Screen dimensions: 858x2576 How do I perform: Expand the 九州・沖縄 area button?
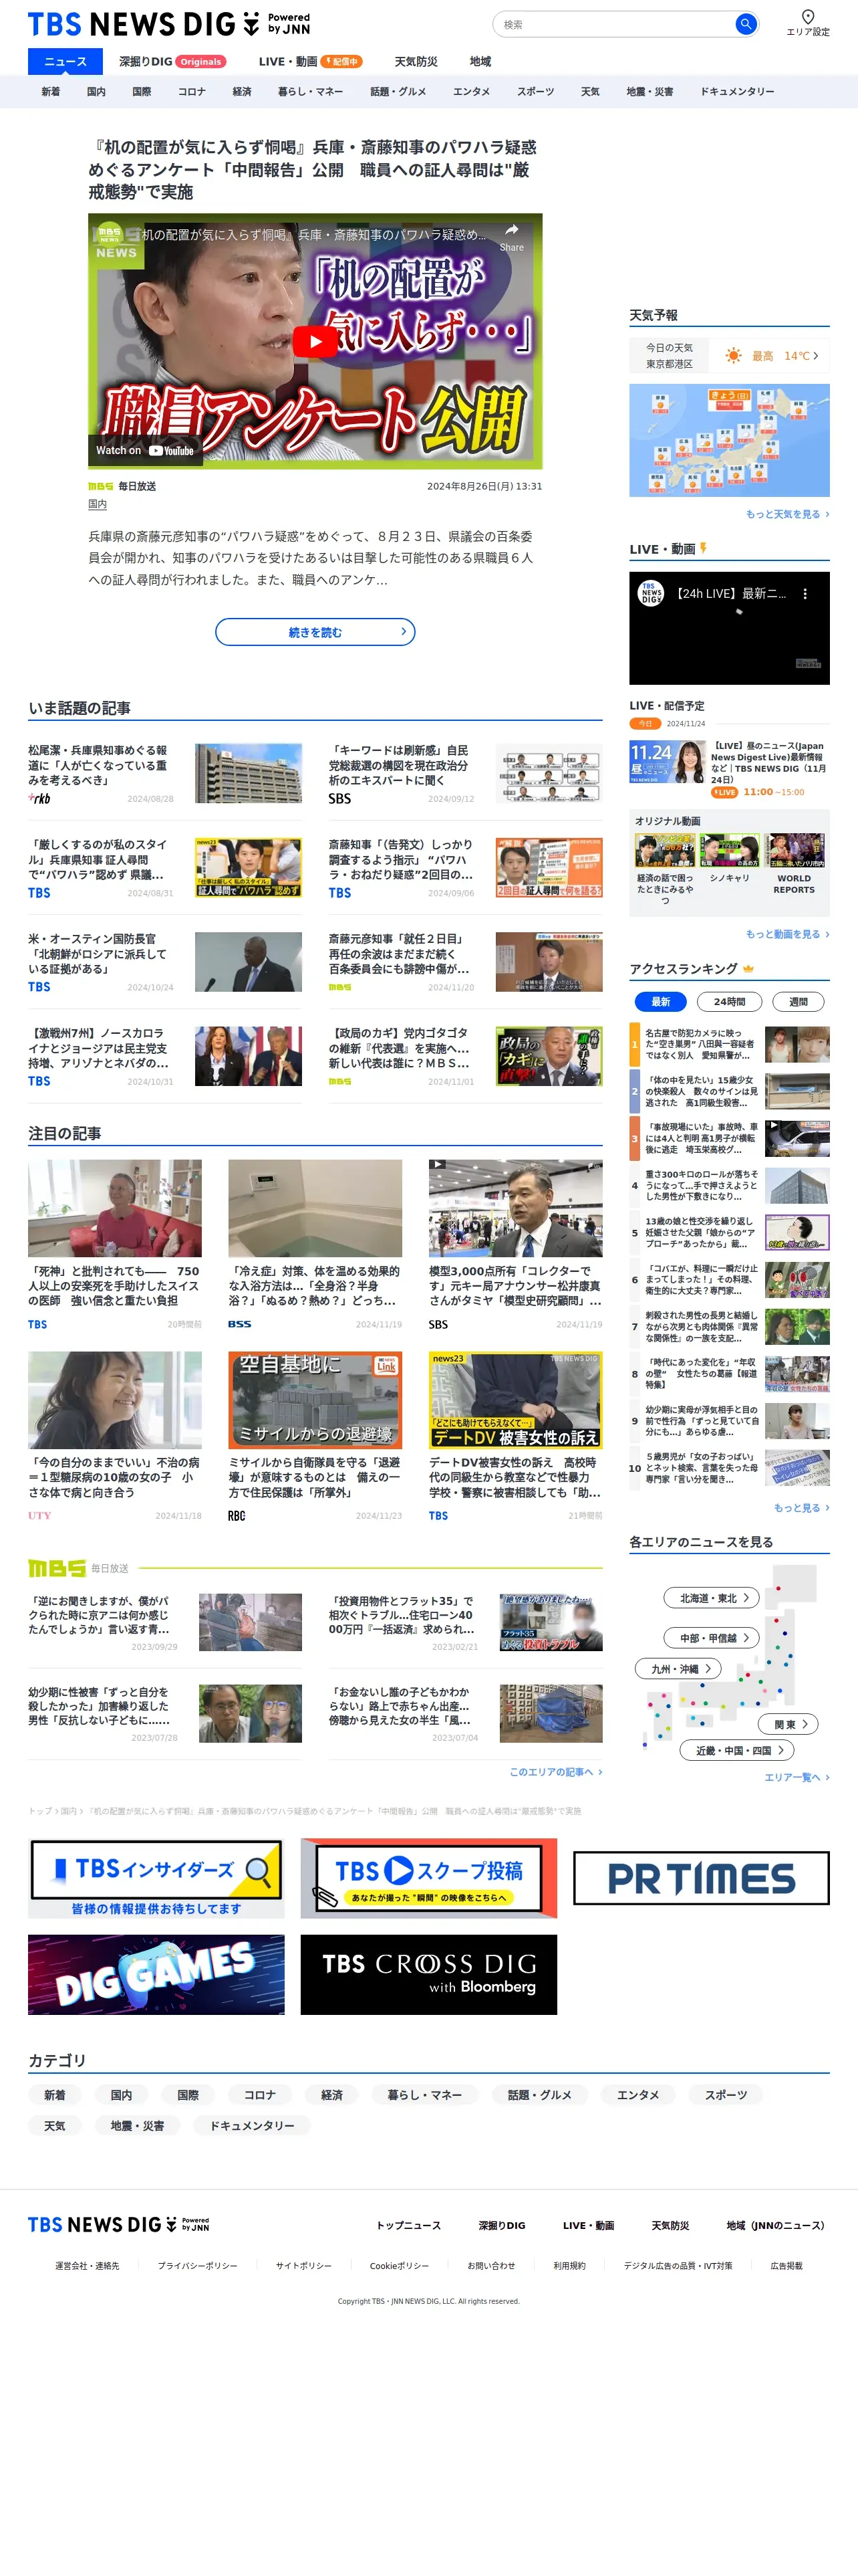tap(678, 1669)
